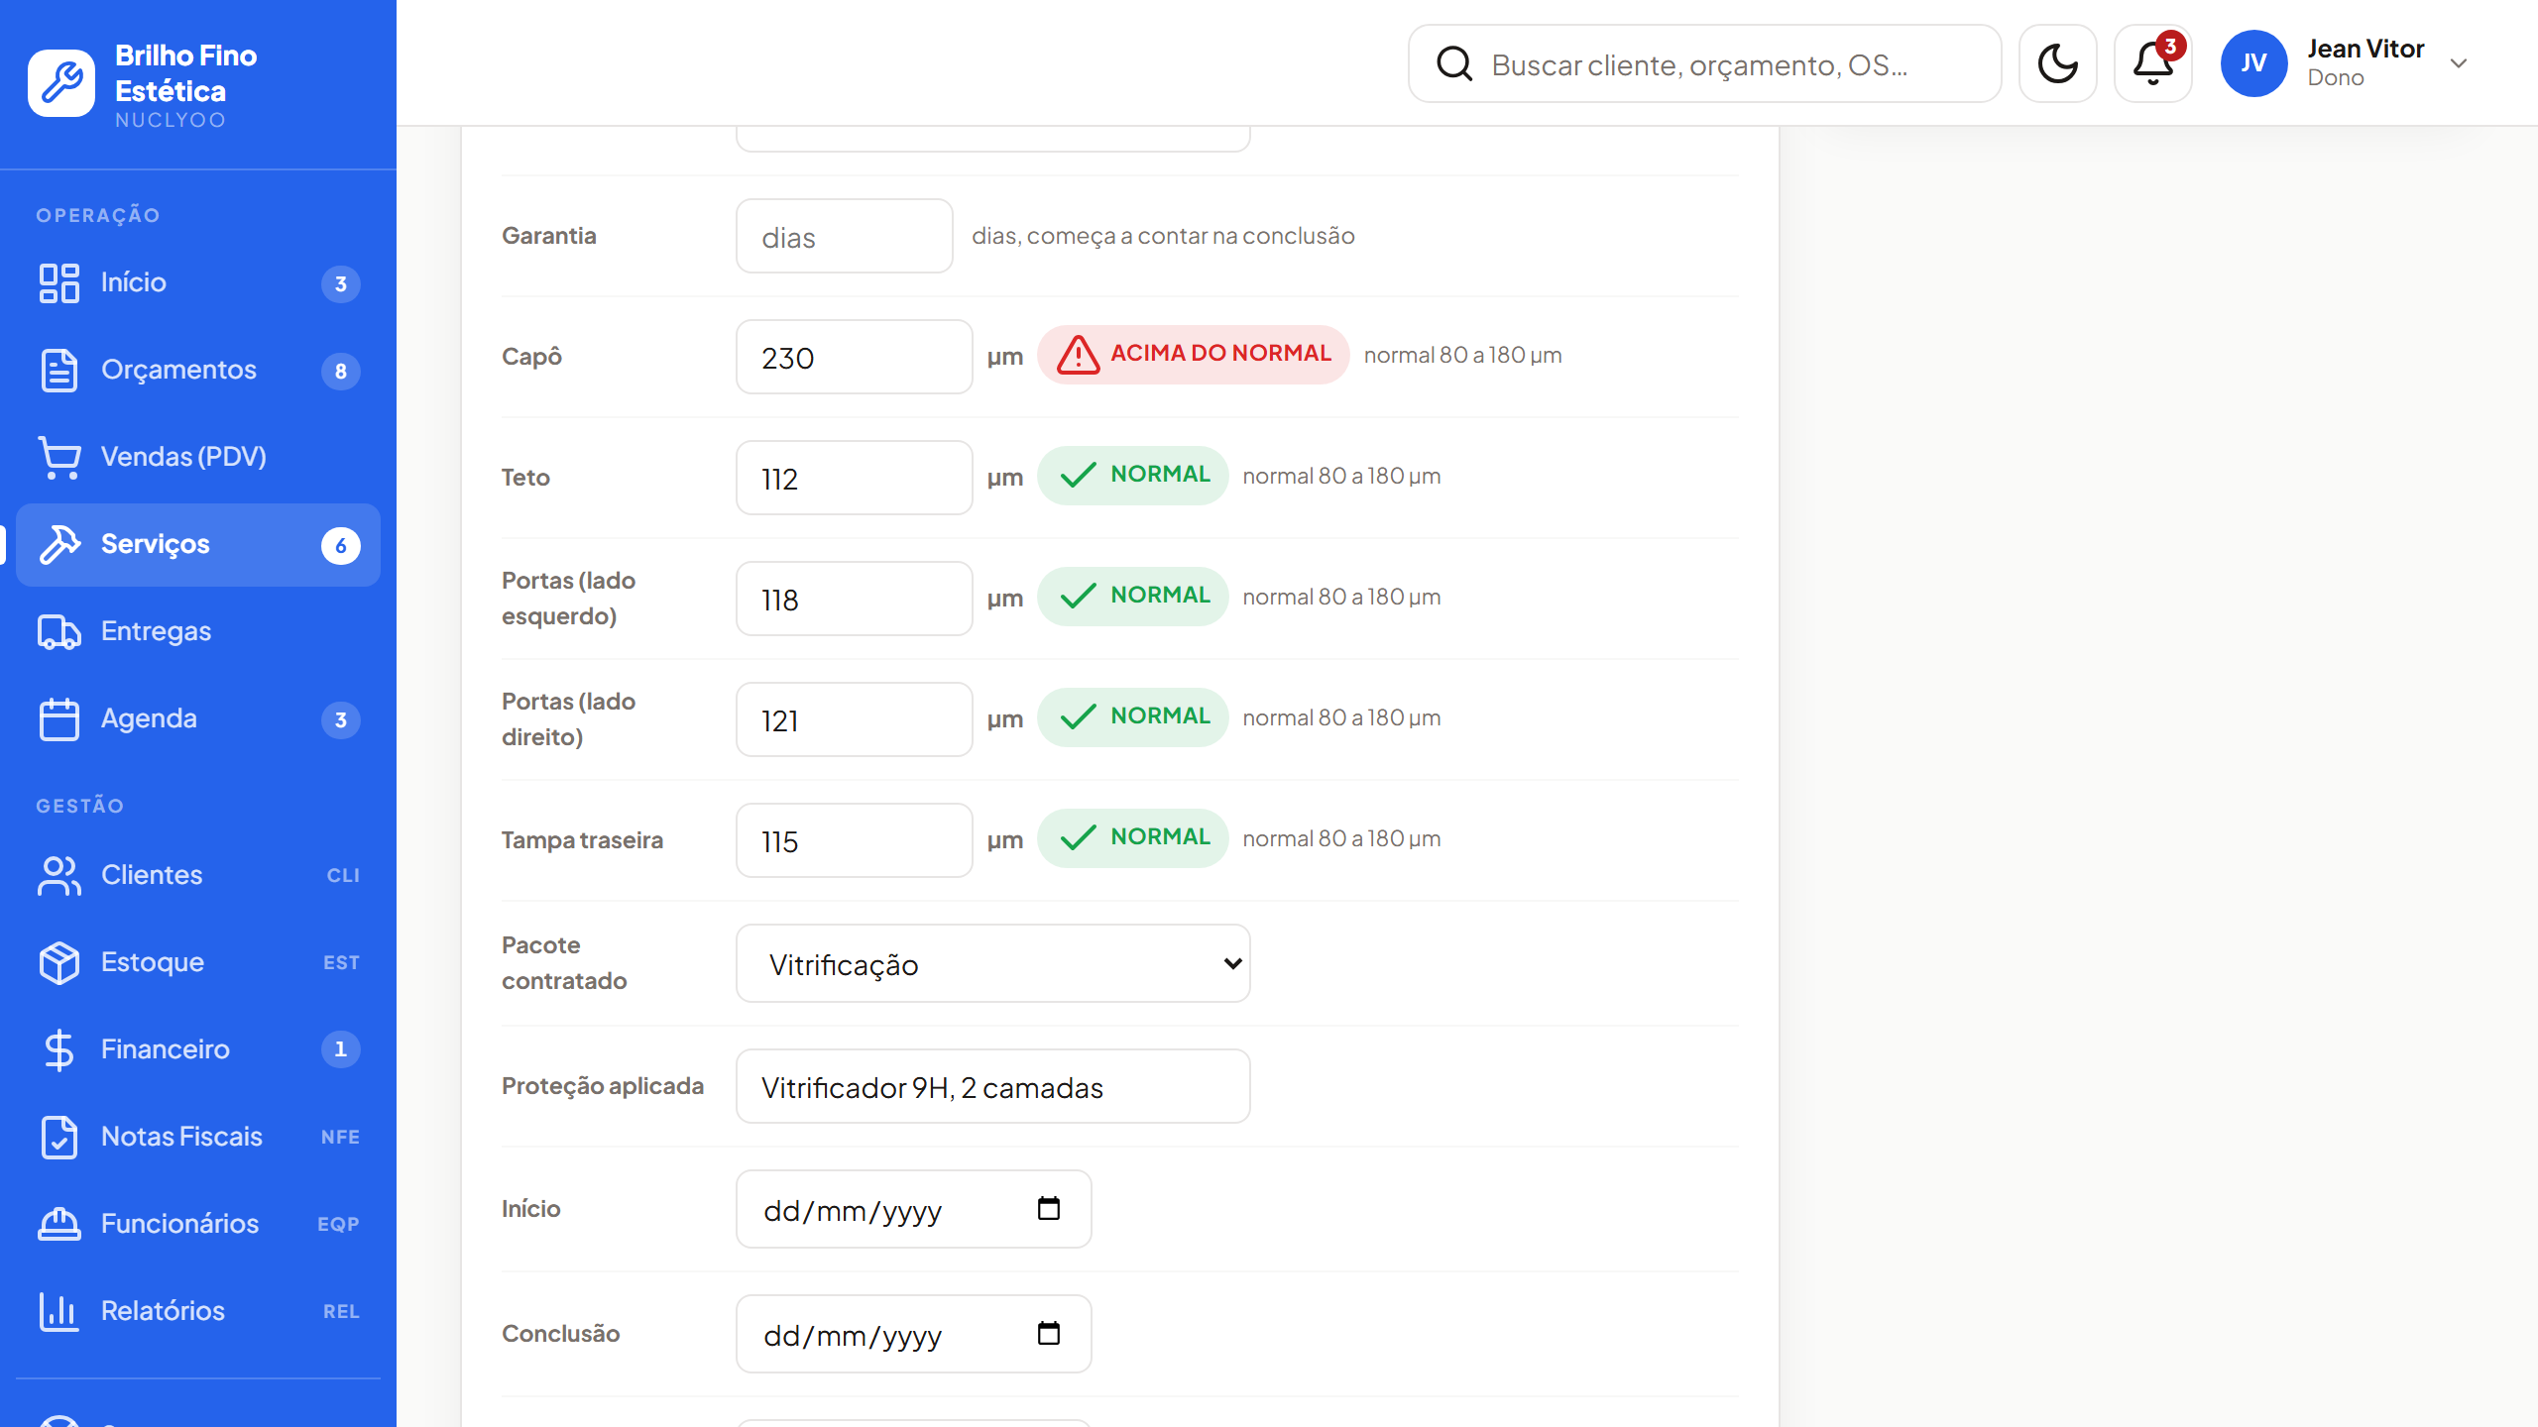Open Clientes people icon

tap(59, 876)
